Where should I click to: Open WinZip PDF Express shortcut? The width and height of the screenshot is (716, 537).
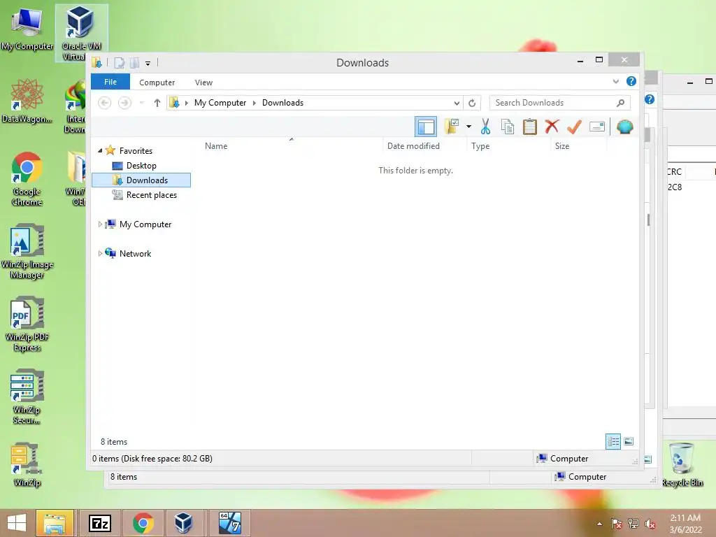click(x=27, y=324)
